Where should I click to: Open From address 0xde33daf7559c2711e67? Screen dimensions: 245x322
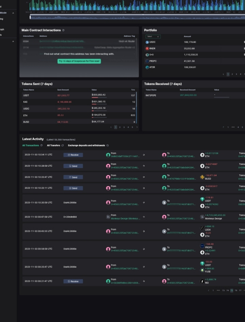pyautogui.click(x=125, y=156)
